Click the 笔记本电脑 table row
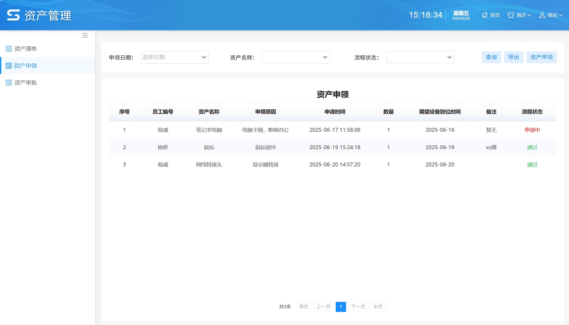Viewport: 569px width, 325px height. coord(209,130)
